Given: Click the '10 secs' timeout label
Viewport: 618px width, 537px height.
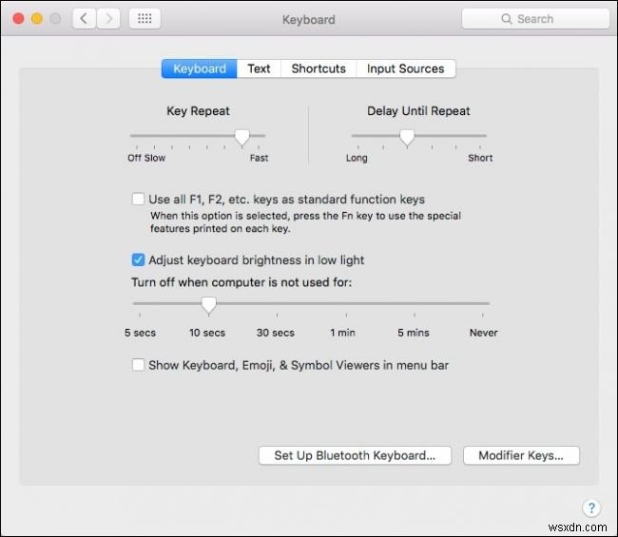Looking at the screenshot, I should point(207,333).
